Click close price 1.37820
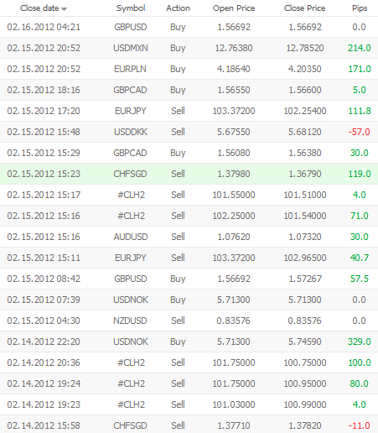Screen dimensions: 378x433 point(305,425)
